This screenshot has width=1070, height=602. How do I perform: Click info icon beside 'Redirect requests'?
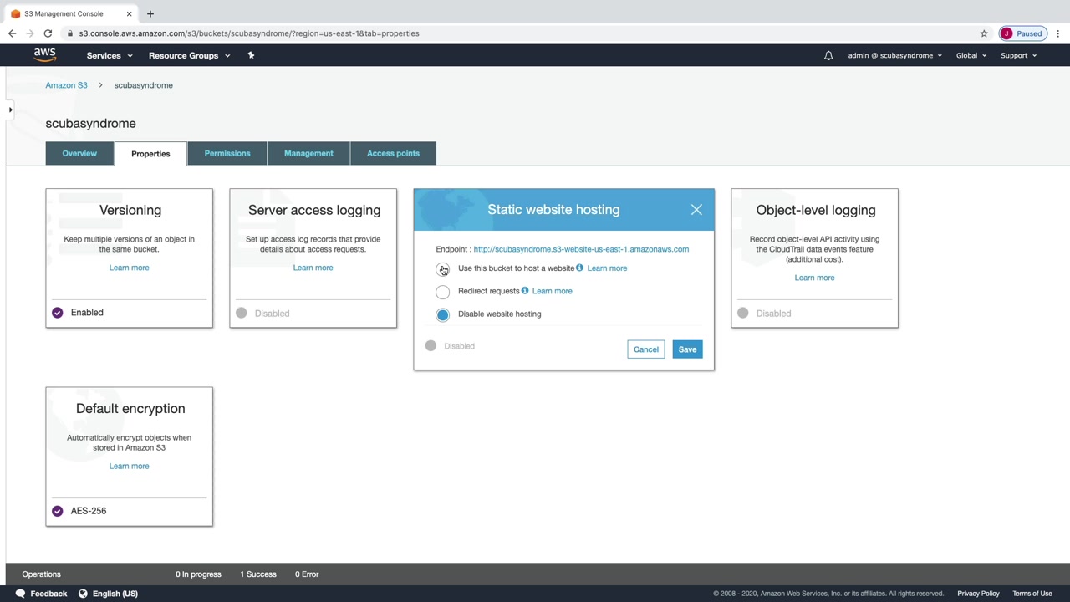point(525,290)
